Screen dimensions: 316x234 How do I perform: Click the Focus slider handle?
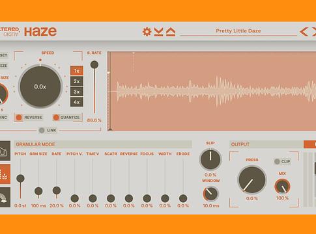tap(147, 198)
